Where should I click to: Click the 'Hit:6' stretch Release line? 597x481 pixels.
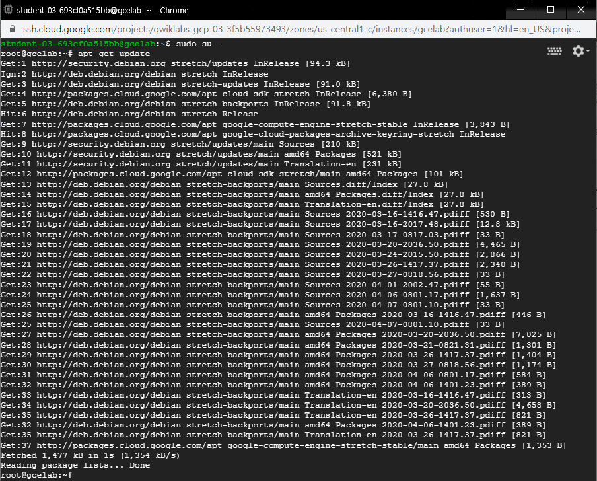pyautogui.click(x=129, y=114)
